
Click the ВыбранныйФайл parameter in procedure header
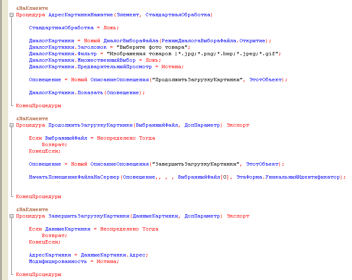(x=157, y=125)
